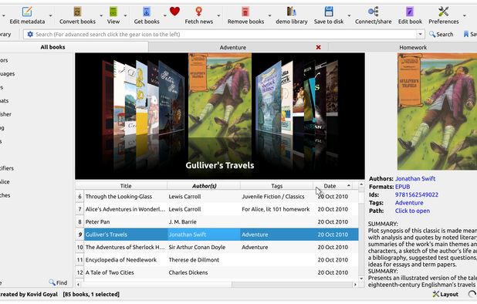Screen dimensions: 477x304
Task: Expand the Save to disk dropdown arrow
Action: pyautogui.click(x=349, y=15)
